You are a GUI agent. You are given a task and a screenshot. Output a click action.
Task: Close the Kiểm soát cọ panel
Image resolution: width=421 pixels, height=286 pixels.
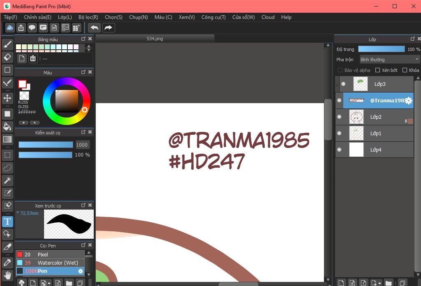point(90,132)
